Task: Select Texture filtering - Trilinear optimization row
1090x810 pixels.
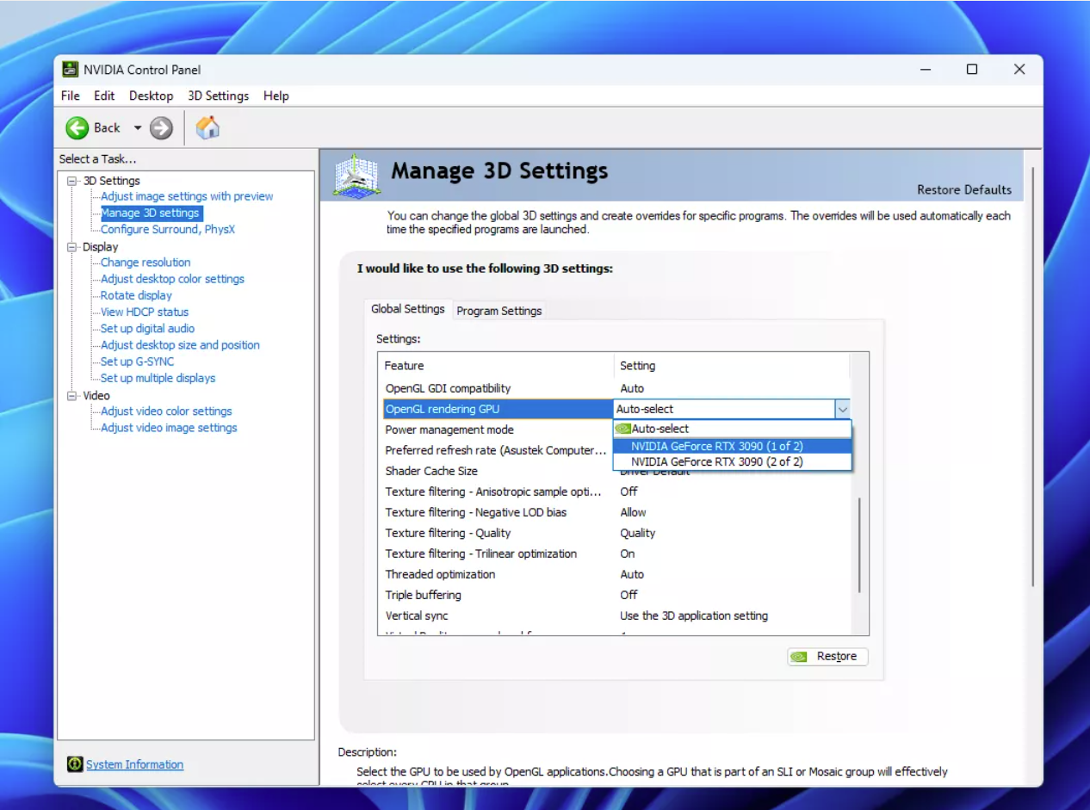Action: pyautogui.click(x=615, y=553)
